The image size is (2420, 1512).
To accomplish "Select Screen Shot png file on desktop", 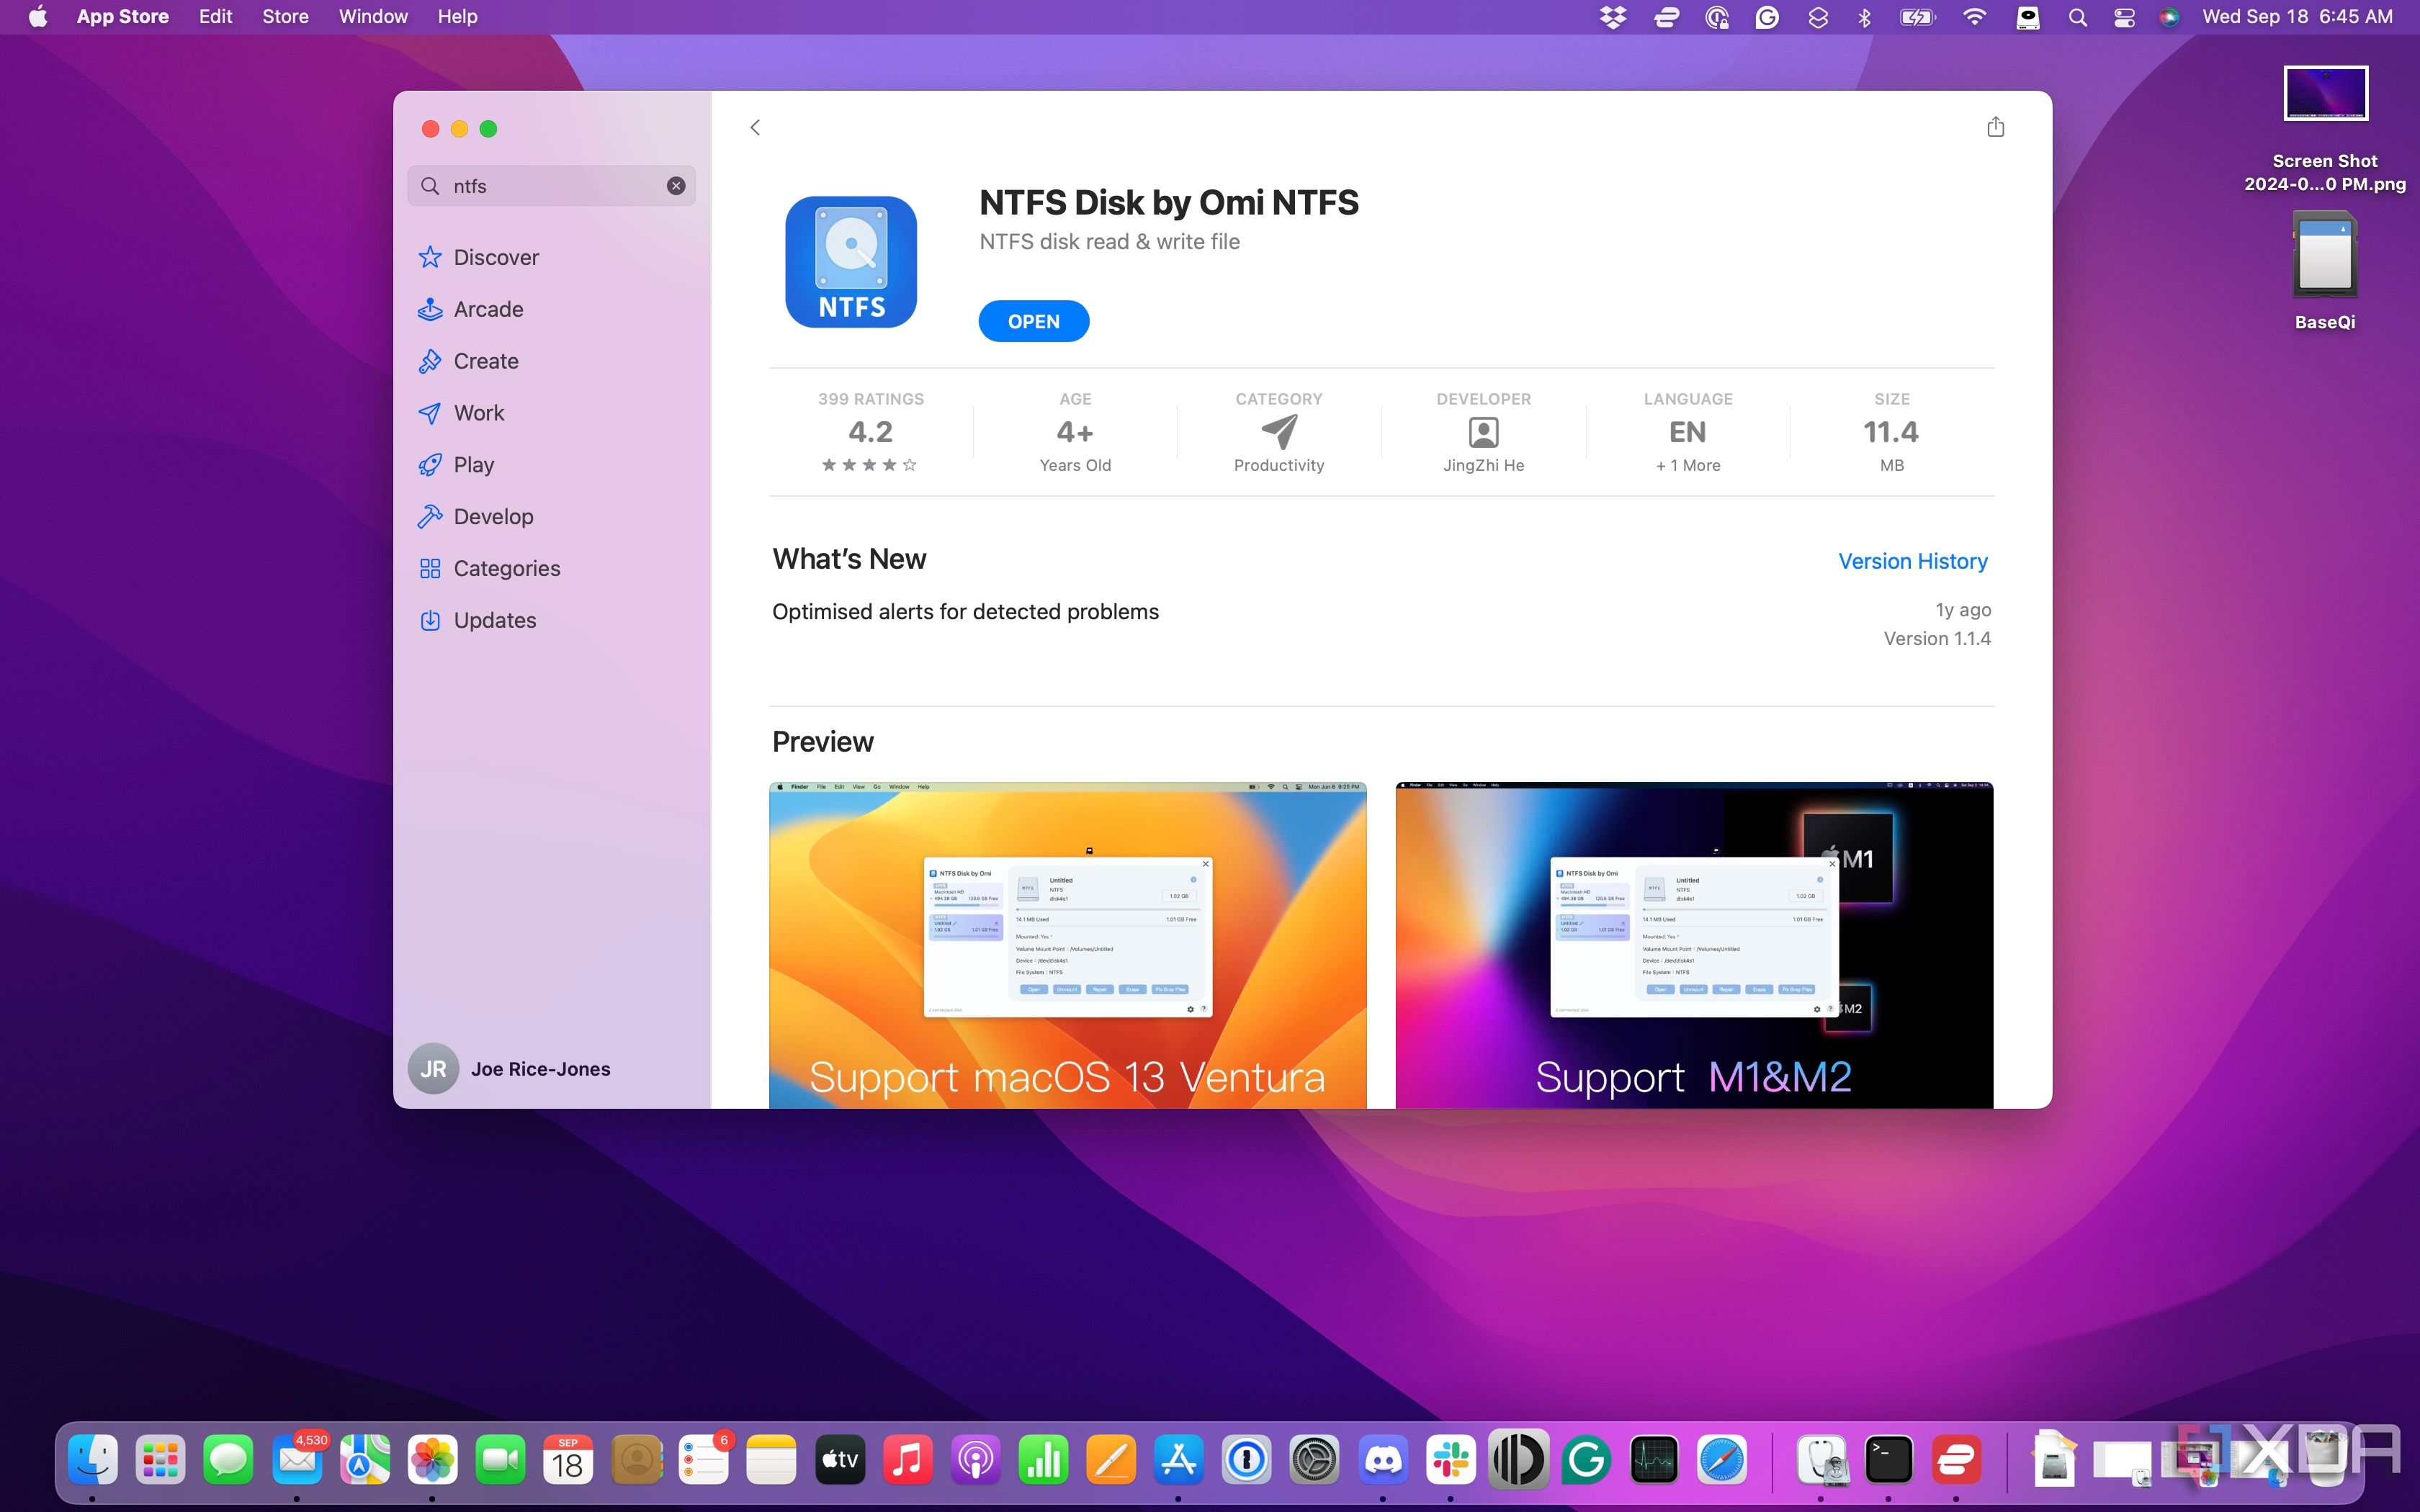I will pyautogui.click(x=2325, y=130).
